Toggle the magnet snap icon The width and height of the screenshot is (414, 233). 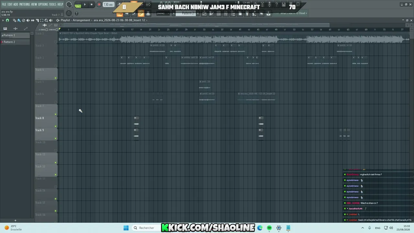7,20
